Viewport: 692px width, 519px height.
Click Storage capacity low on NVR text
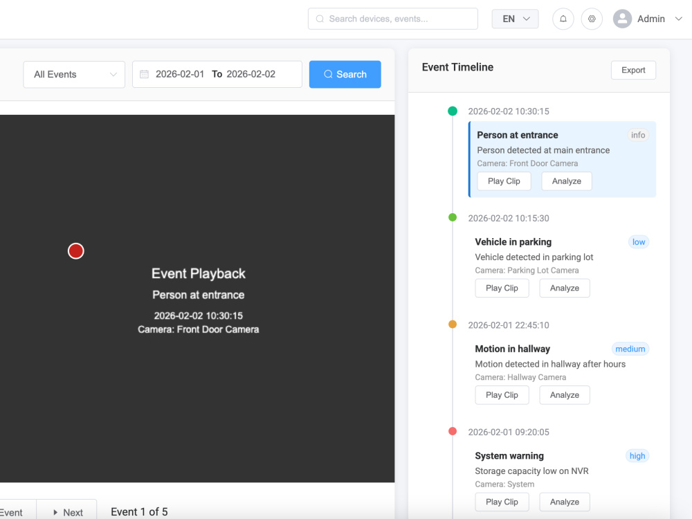(x=531, y=471)
